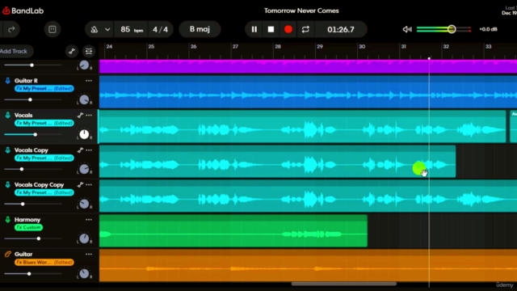This screenshot has width=517, height=291.
Task: Click the Vocals Copy pan knob
Action: point(84,169)
